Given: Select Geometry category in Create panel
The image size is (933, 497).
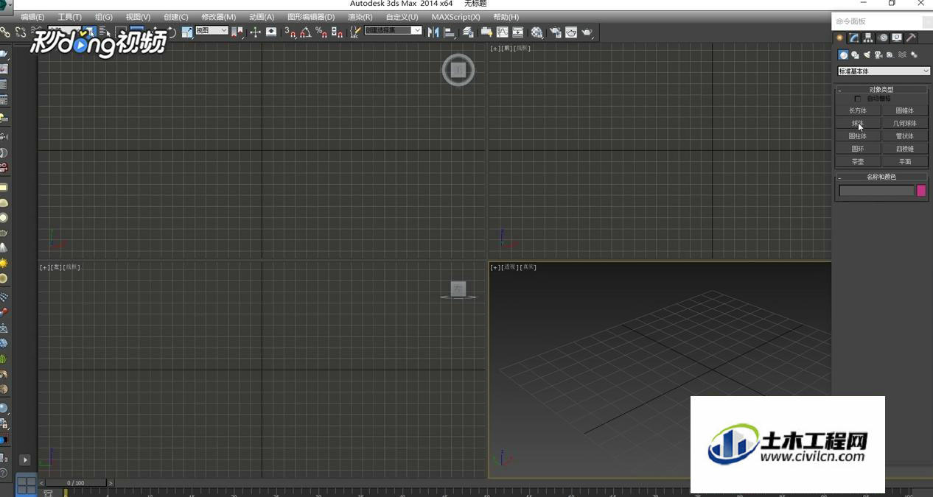Looking at the screenshot, I should click(x=843, y=54).
